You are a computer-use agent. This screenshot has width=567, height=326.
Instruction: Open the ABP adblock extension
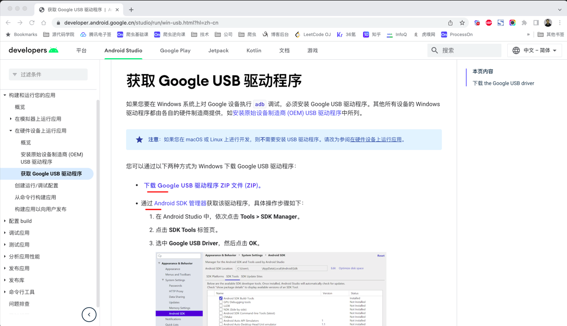[489, 23]
